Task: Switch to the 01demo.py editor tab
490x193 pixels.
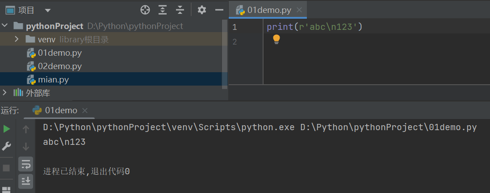Action: (269, 10)
